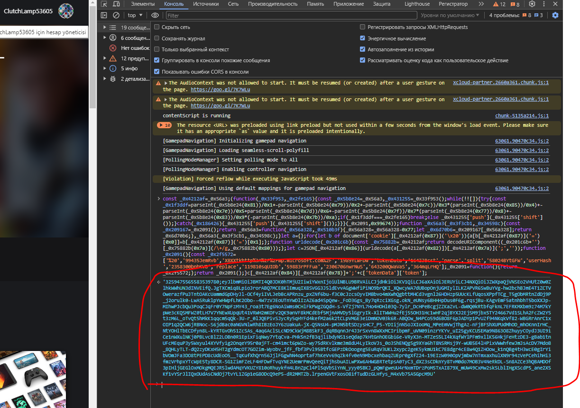This screenshot has width=580, height=408.
Task: Toggle the device toolbar icon
Action: (x=116, y=4)
